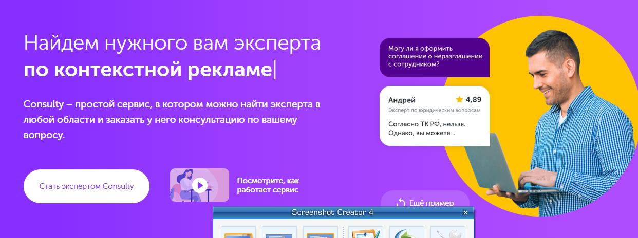Close the Screenshot Creator 4 window
Viewport: 638px width, 238px height.
tap(465, 212)
